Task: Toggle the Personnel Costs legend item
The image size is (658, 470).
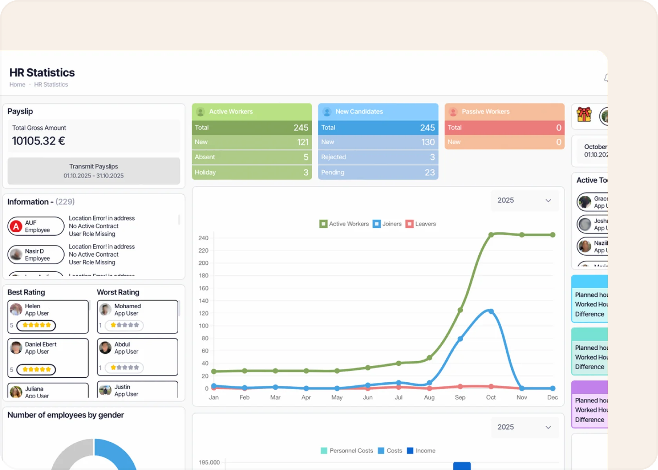Action: (x=347, y=451)
